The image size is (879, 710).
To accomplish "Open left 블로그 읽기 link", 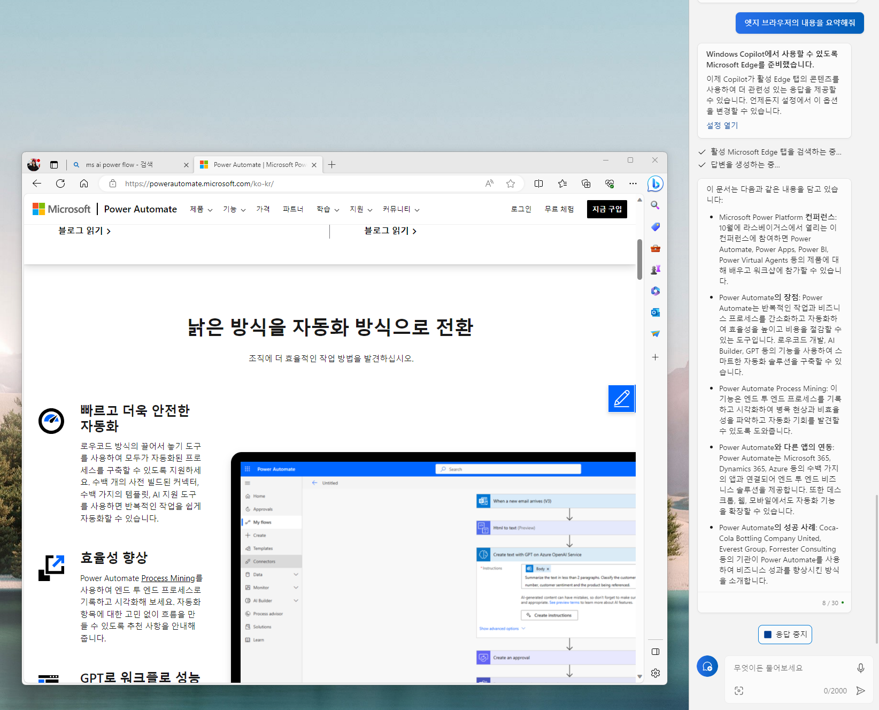I will [84, 231].
